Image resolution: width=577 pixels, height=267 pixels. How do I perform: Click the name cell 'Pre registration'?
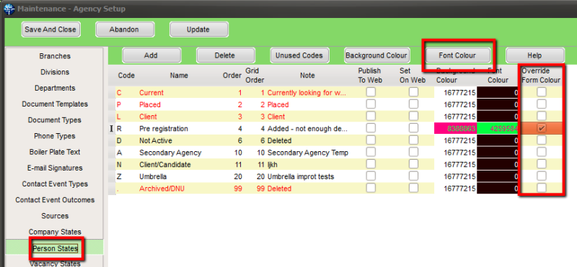tap(164, 129)
